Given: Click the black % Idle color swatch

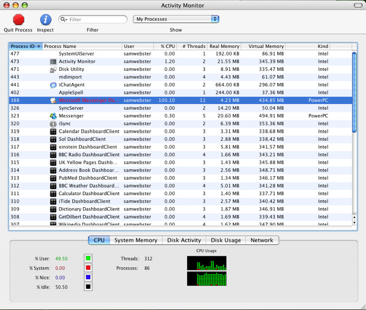Looking at the screenshot, I should tap(88, 287).
